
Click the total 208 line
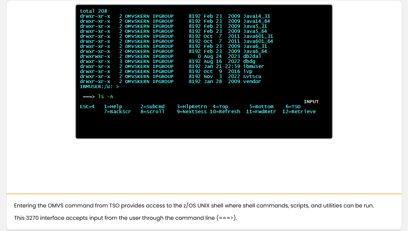tap(93, 11)
